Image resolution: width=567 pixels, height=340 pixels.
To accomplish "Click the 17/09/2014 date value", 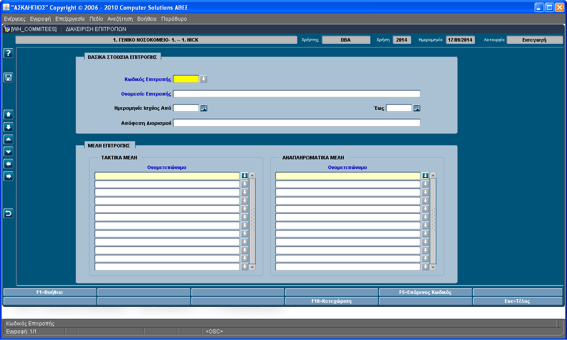I will [460, 40].
